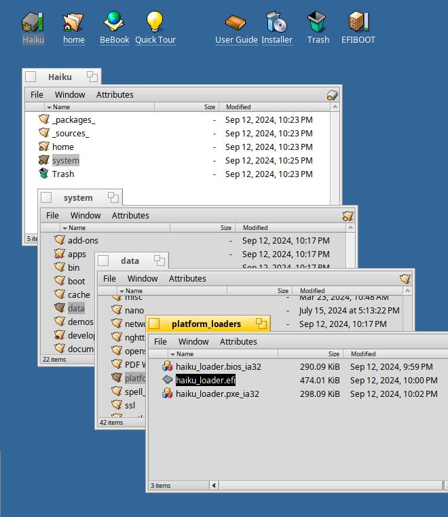448x517 pixels.
Task: Sort by Name column in Haiku window
Action: pyautogui.click(x=99, y=107)
